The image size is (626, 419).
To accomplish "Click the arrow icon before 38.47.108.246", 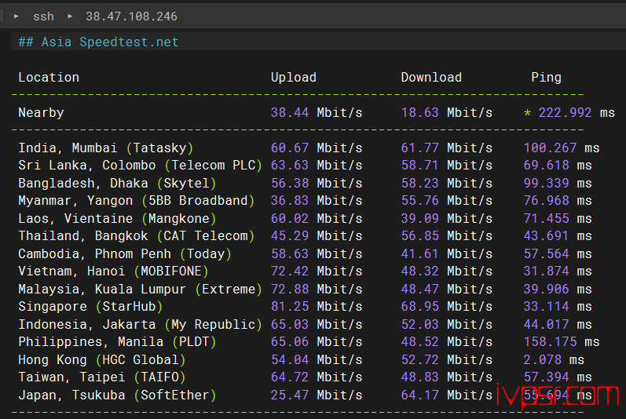I will click(x=69, y=16).
